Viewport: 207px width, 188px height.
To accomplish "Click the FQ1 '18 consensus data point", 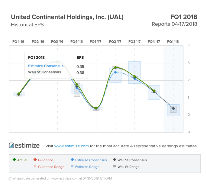I will click(173, 109).
